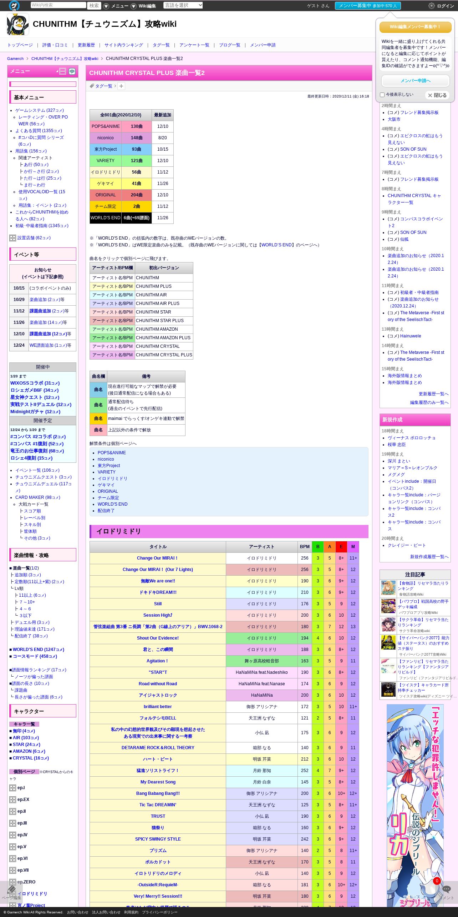Expand the ep.IV character section
The width and height of the screenshot is (458, 917).
click(12, 835)
